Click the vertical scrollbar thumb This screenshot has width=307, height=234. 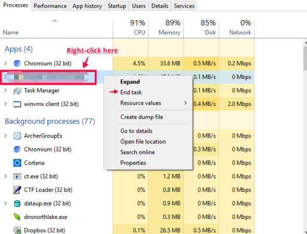click(x=305, y=58)
